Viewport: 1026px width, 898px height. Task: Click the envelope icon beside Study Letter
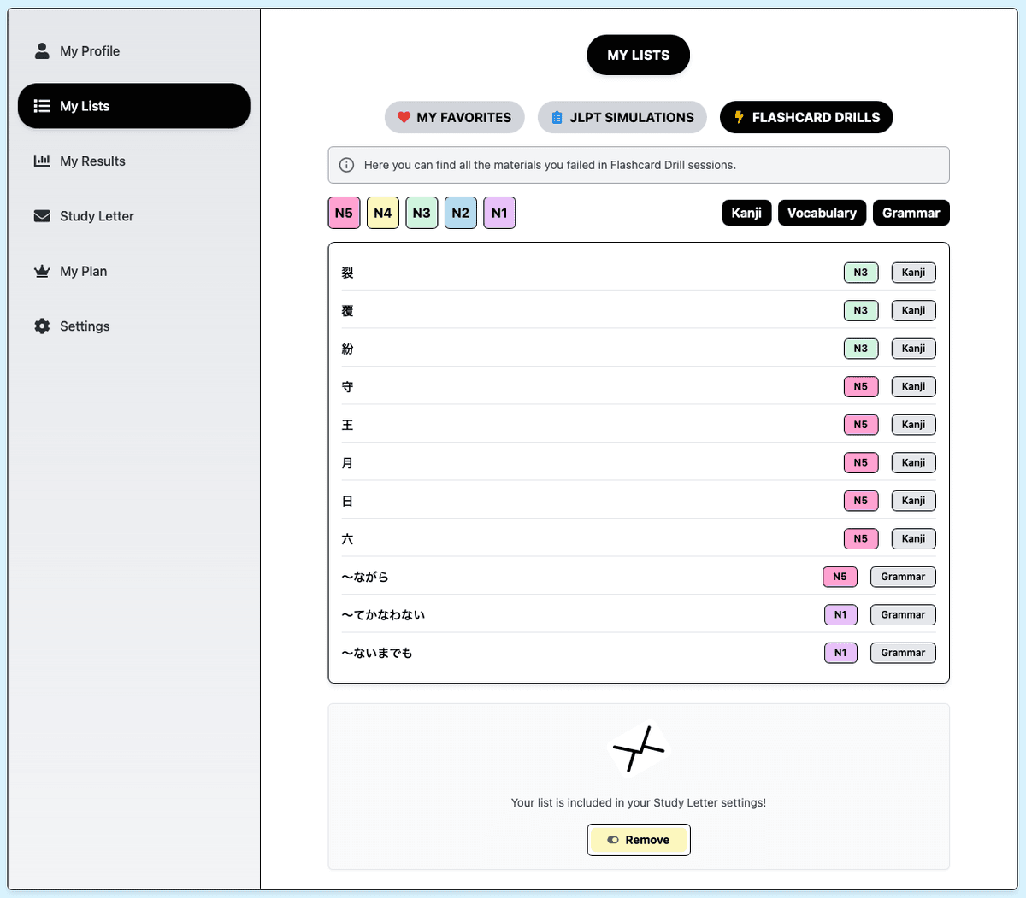coord(41,215)
